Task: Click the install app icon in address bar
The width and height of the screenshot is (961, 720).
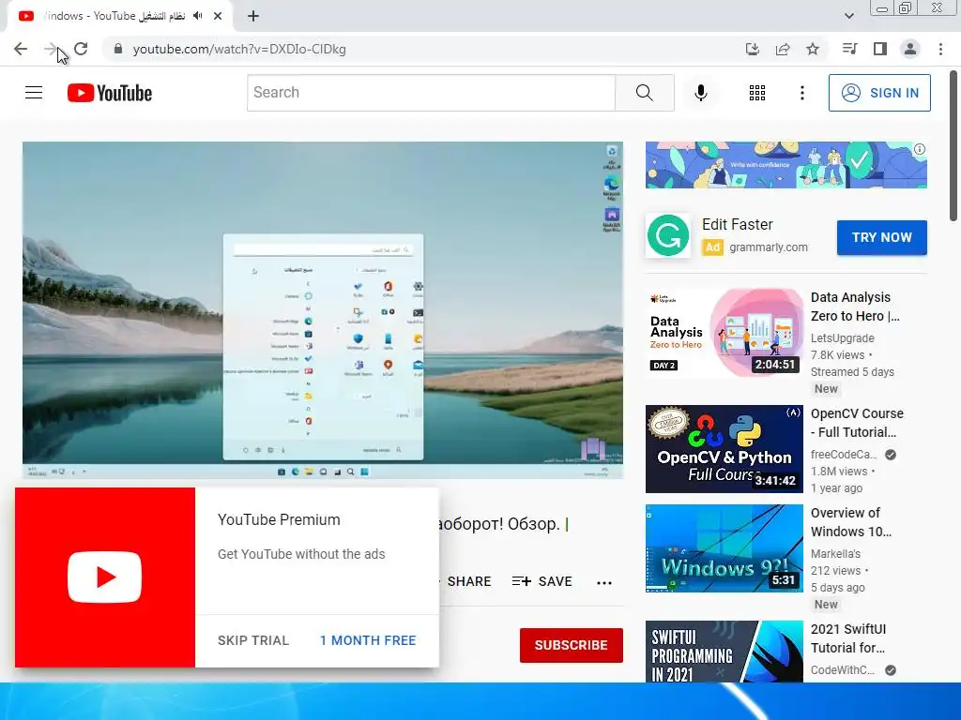Action: point(753,49)
